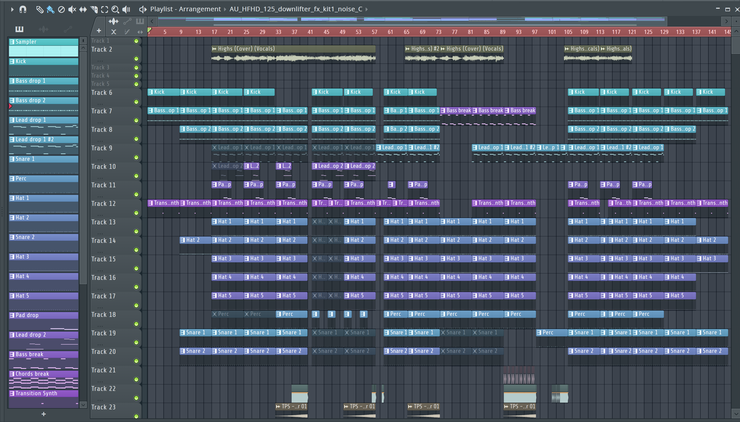Open first Kick clip menu on Track 6
740x422 pixels.
[x=150, y=92]
